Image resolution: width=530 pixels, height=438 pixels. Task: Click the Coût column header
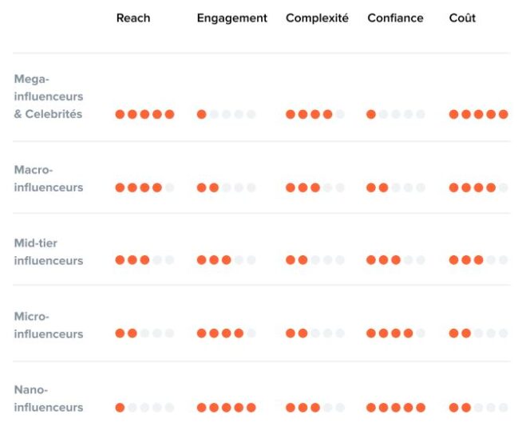tap(462, 18)
